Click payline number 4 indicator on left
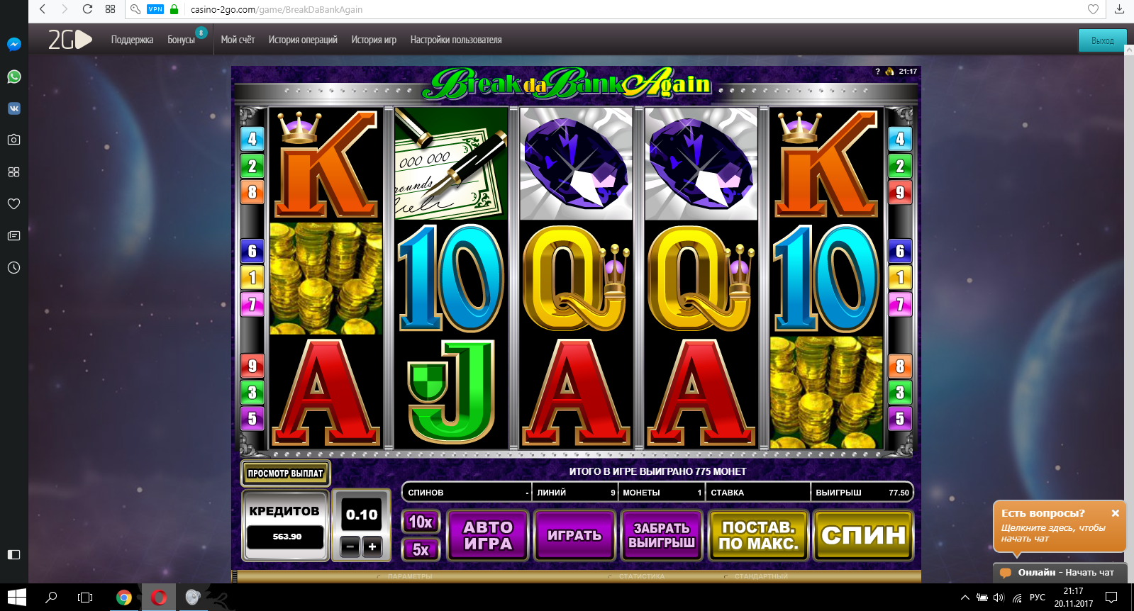Screen dimensions: 1134x611 pos(252,139)
